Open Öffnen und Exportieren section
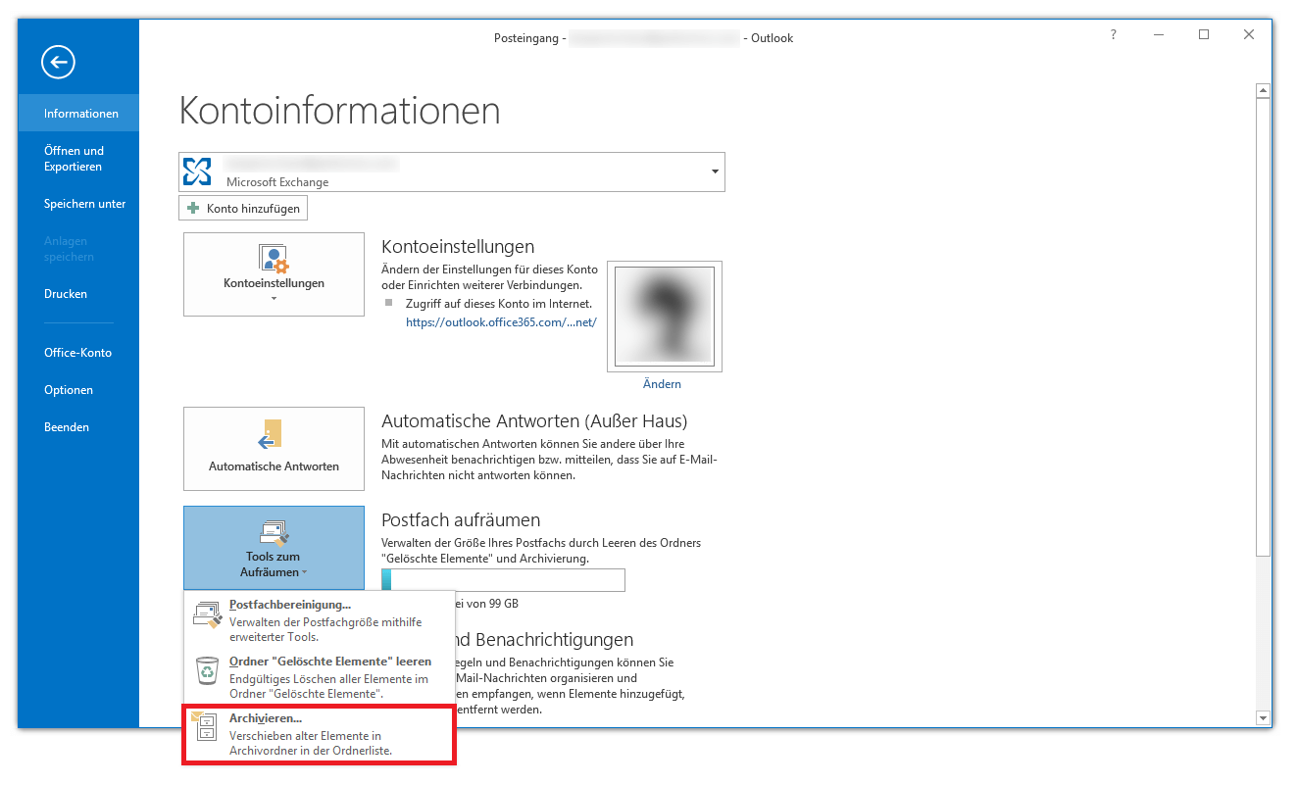Viewport: 1297px width, 785px height. [78, 159]
